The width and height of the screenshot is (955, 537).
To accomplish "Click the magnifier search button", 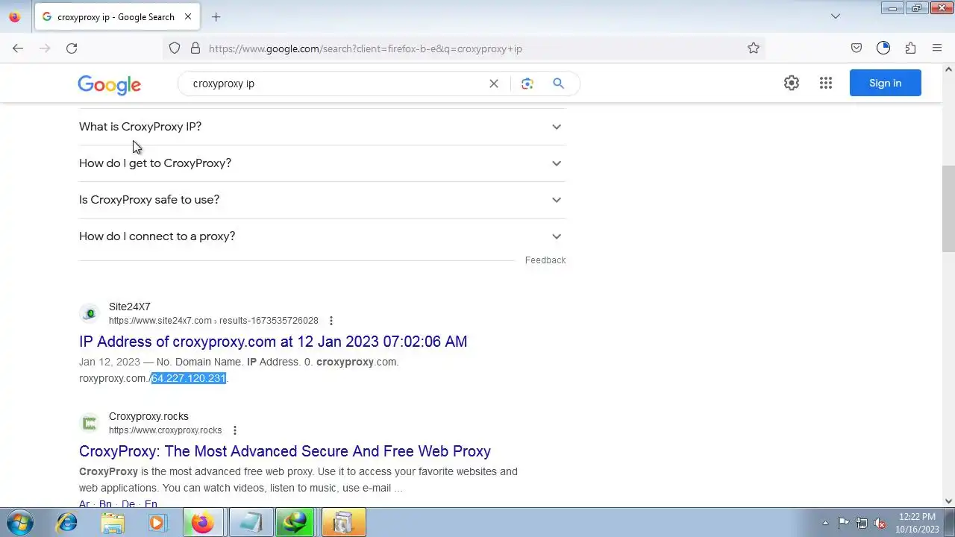I will [x=558, y=84].
